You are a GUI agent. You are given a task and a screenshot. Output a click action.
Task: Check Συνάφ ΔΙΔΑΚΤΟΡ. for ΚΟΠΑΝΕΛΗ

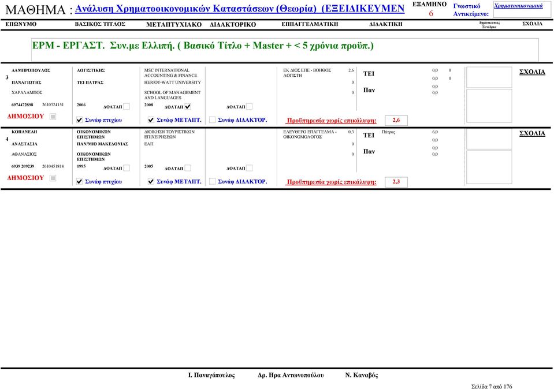[x=213, y=181]
